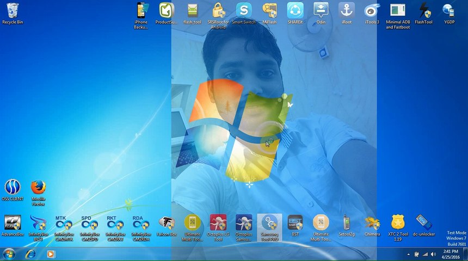Click the Windows Start button
The image size is (468, 261).
[x=9, y=254]
